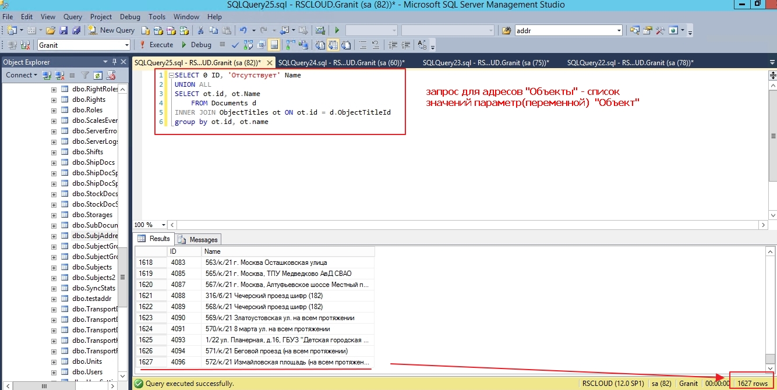This screenshot has width=777, height=390.
Task: Open the Object Explorer window position dropdown arrow
Action: pyautogui.click(x=106, y=62)
